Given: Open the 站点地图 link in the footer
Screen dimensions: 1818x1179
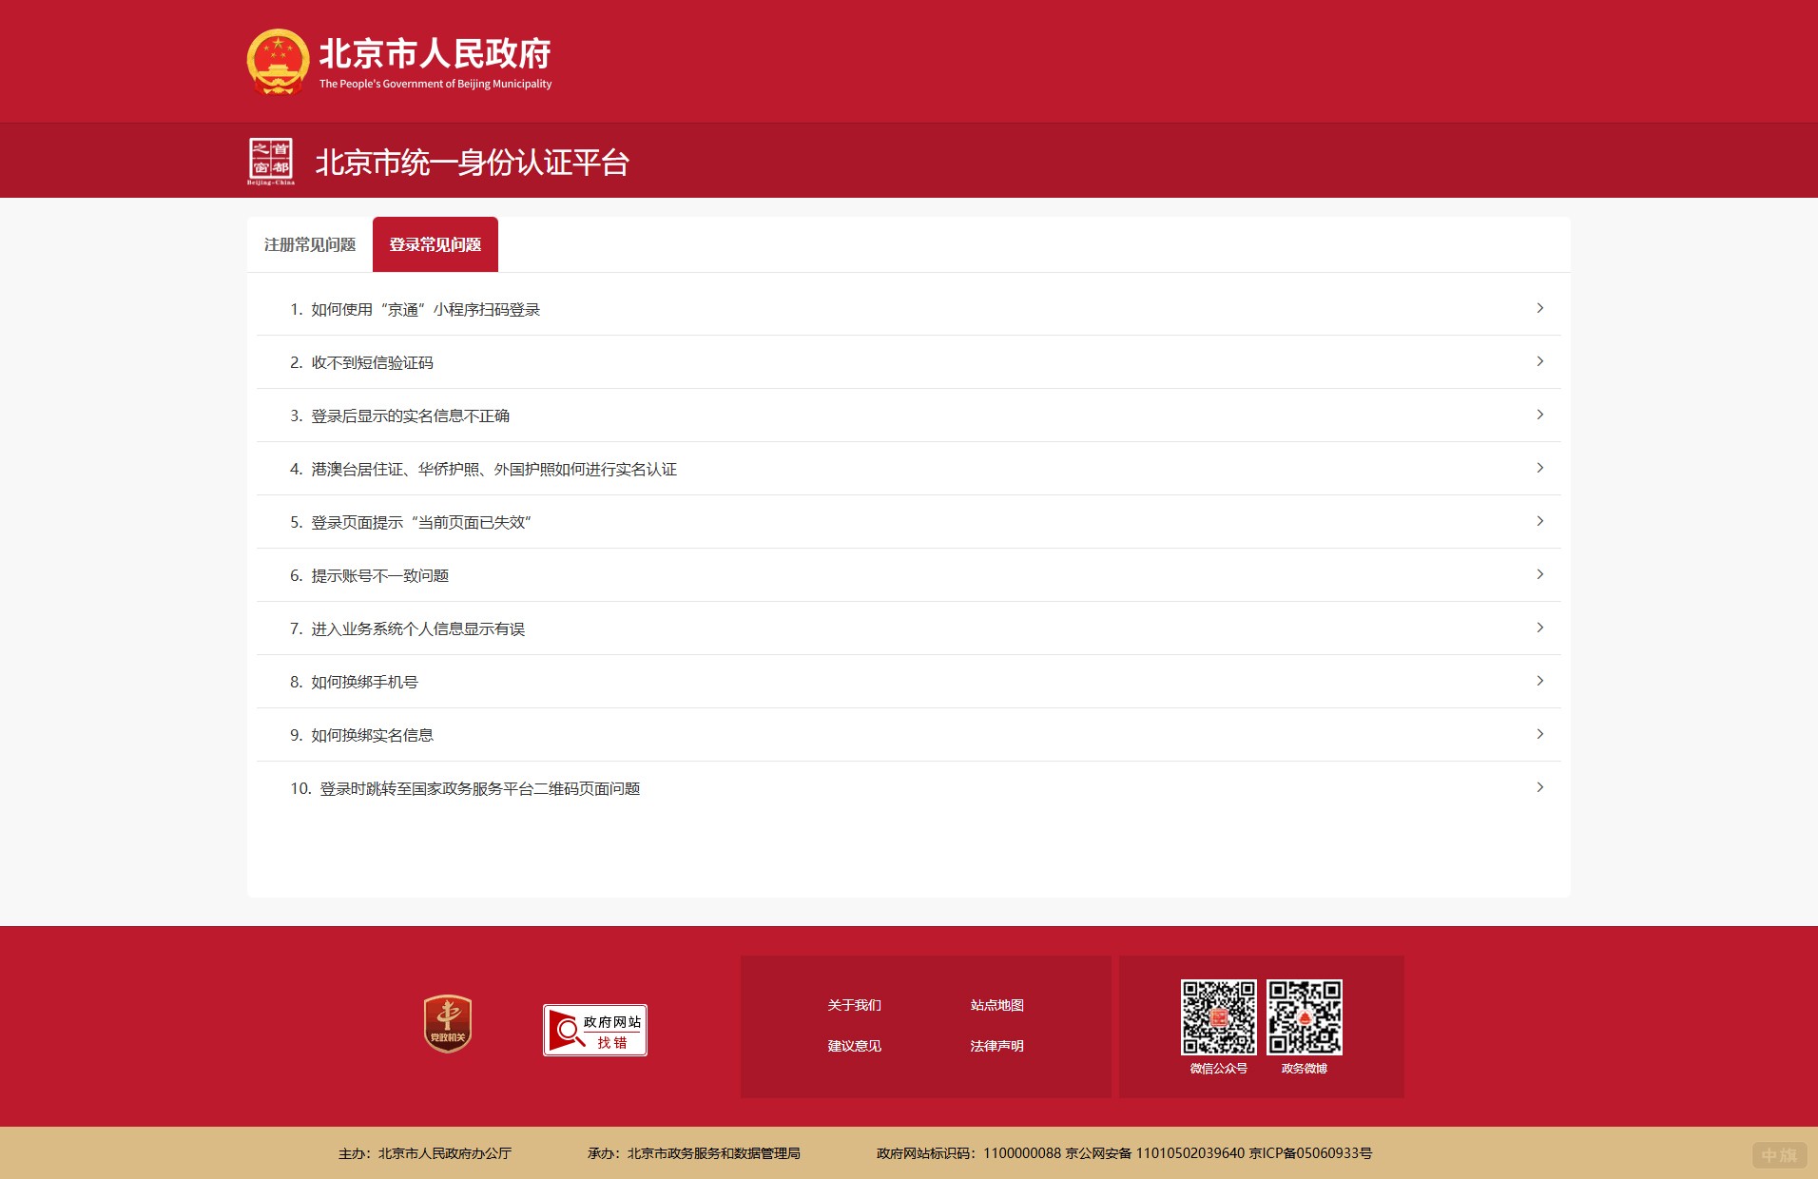Looking at the screenshot, I should [995, 1004].
